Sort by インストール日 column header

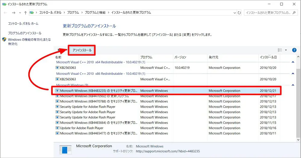click(x=269, y=57)
